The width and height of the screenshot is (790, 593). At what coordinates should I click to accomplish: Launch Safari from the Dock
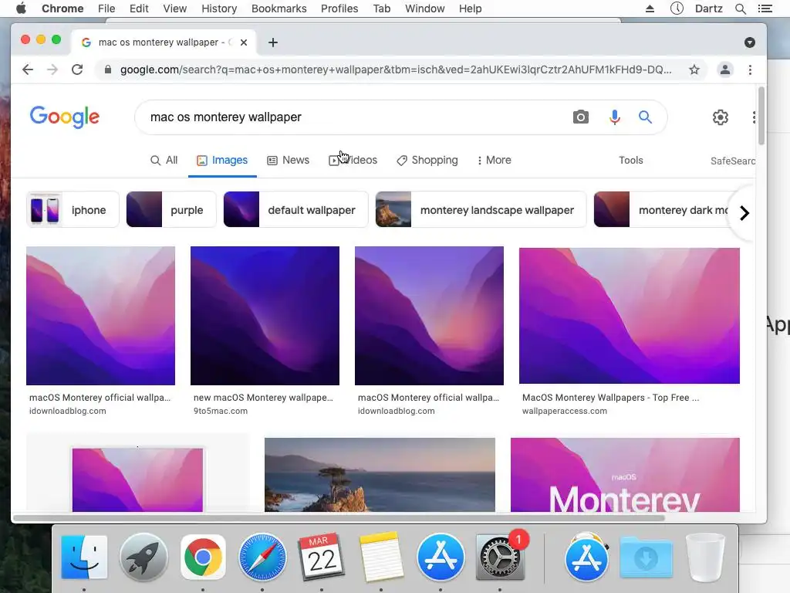click(x=262, y=557)
